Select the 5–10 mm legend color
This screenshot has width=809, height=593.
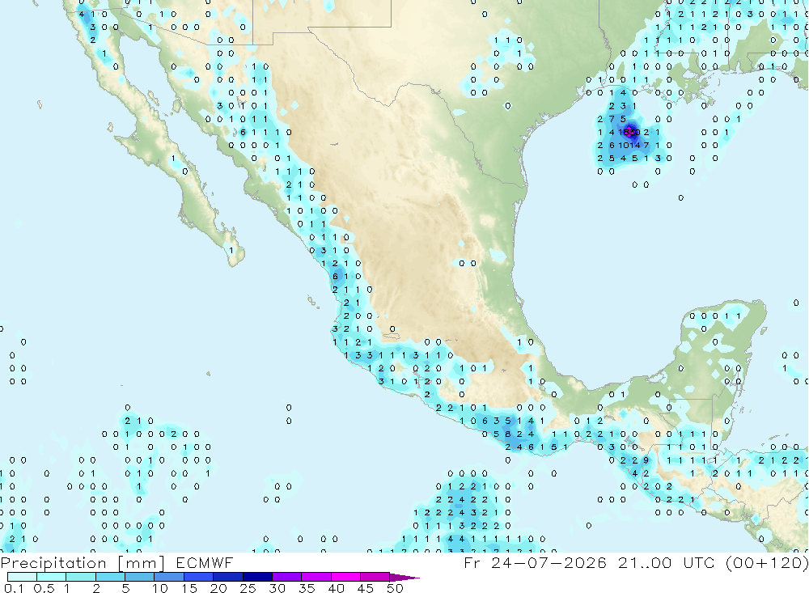140,577
